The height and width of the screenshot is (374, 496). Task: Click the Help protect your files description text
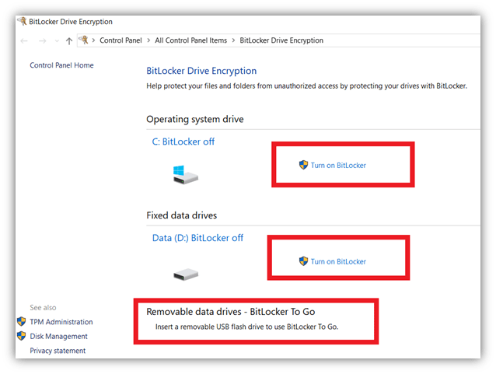pyautogui.click(x=306, y=86)
